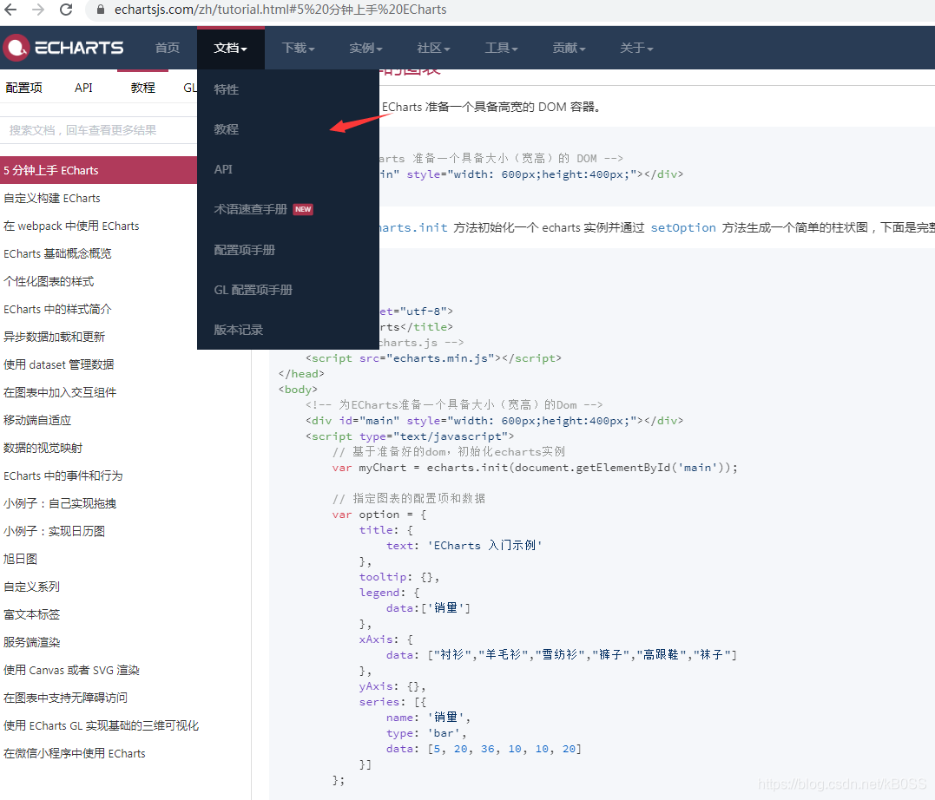Image resolution: width=935 pixels, height=800 pixels.
Task: Expand the 社区 dropdown
Action: click(x=433, y=48)
